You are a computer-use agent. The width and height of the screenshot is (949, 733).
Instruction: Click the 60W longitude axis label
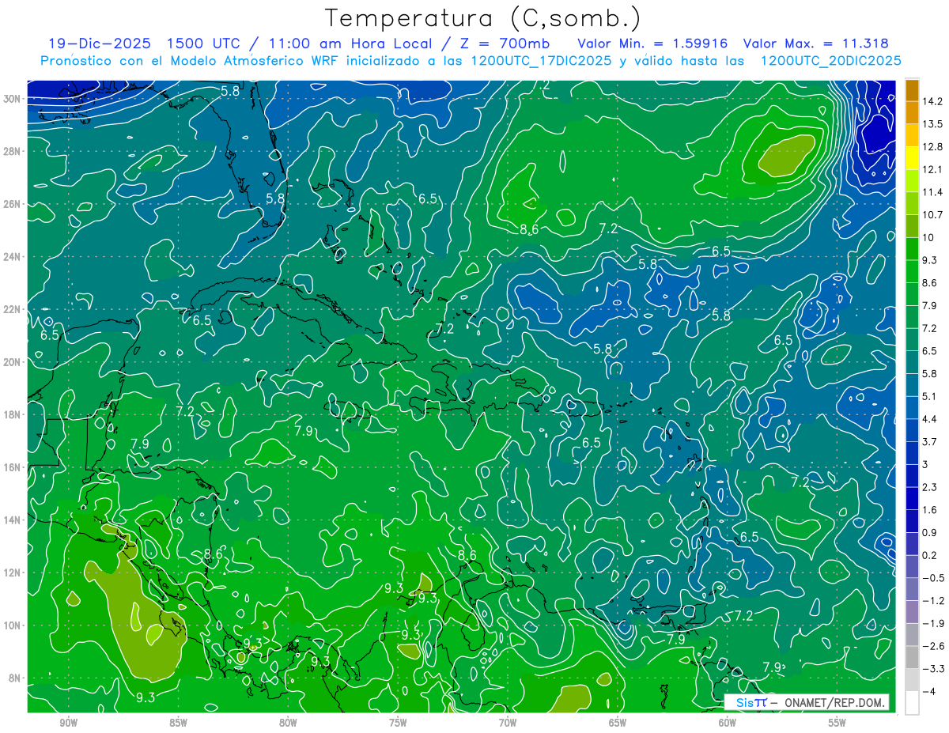click(x=728, y=723)
